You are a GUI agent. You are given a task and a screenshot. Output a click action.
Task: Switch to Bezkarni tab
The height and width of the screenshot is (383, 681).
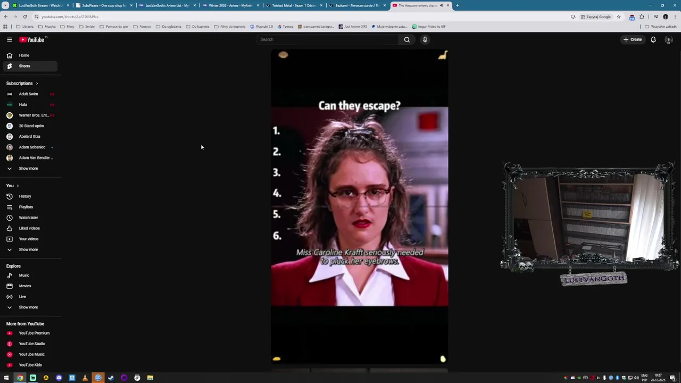click(x=357, y=5)
